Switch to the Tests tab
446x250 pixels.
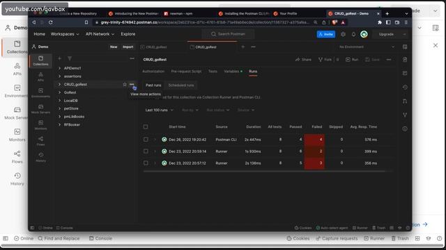coord(213,72)
